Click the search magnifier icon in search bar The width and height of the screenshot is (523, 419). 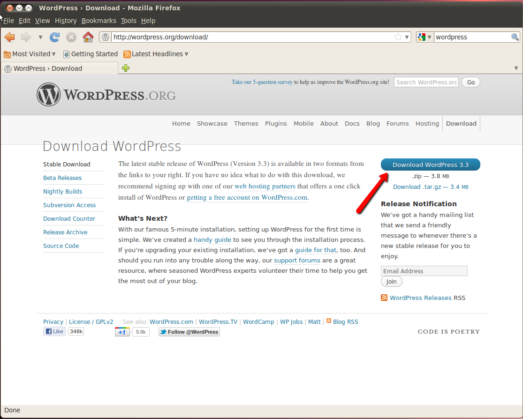[515, 37]
